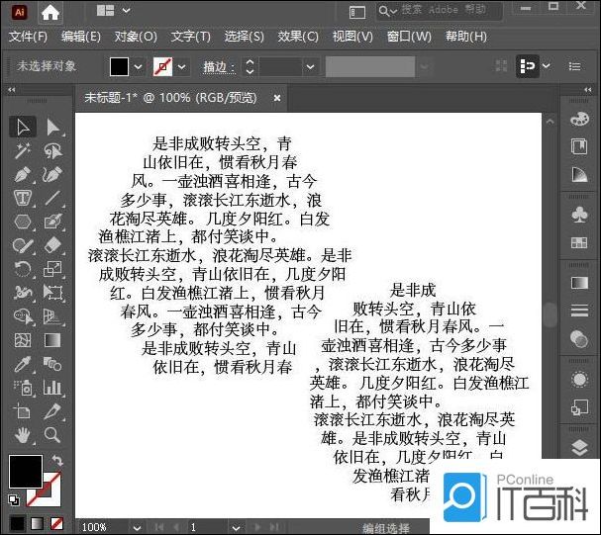Screen dimensions: 601x535
Task: Collapse the left toolbar double arrows
Action: tap(12, 90)
